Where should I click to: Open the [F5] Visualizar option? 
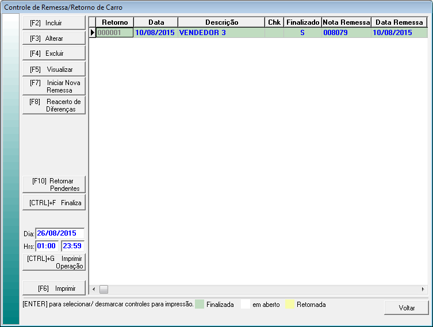53,69
